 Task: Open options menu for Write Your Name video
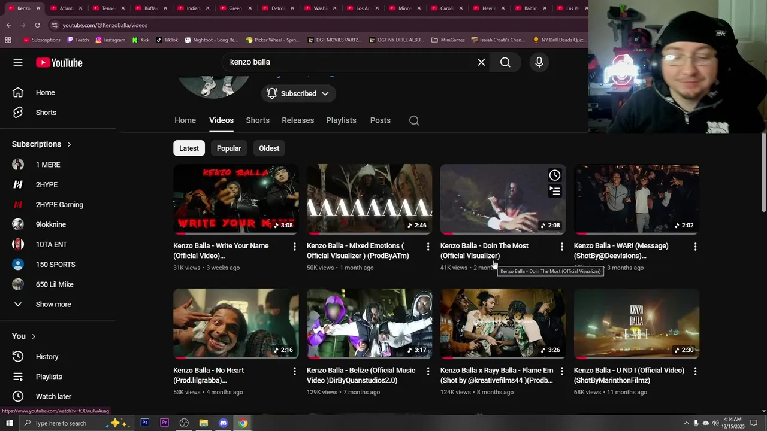[294, 247]
